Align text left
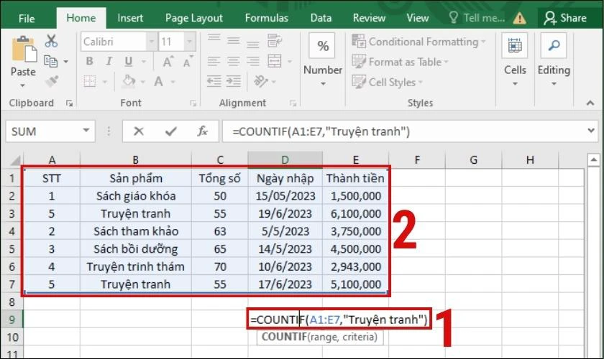 tap(214, 61)
